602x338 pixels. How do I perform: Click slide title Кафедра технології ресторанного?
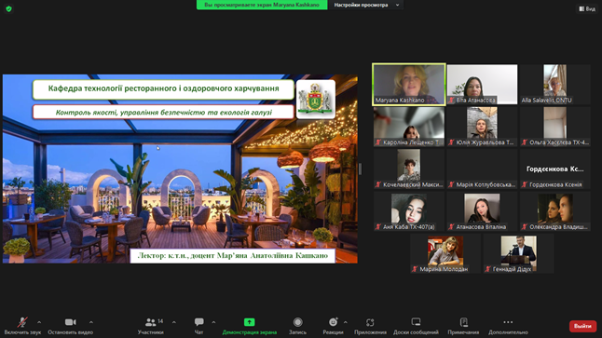164,89
